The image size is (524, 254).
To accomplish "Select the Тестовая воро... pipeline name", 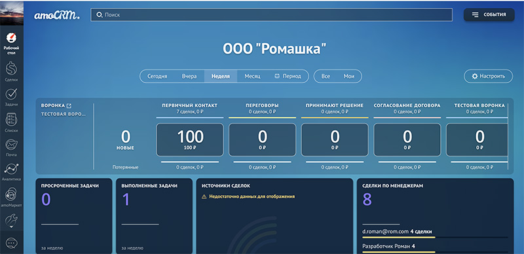I will tap(63, 114).
